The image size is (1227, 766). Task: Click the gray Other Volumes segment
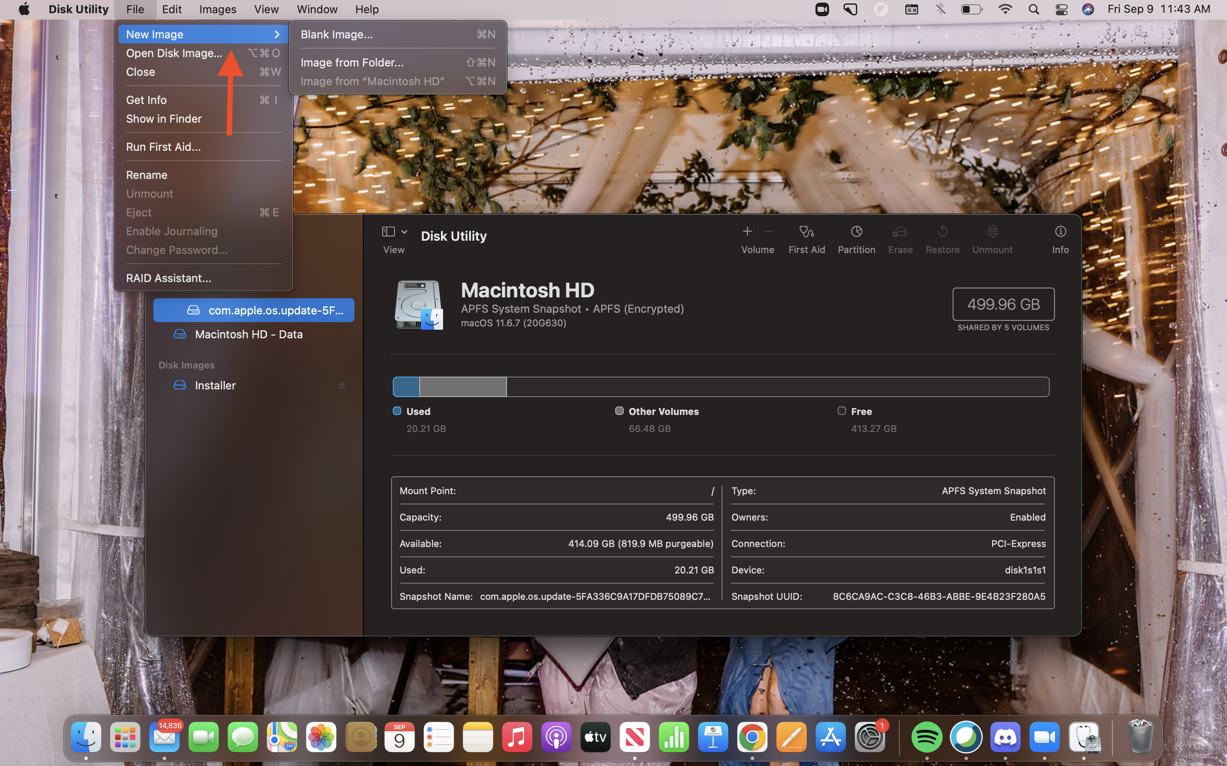click(463, 387)
